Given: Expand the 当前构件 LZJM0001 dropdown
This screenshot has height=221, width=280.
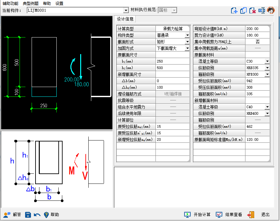Looking at the screenshot, I should 126,10.
